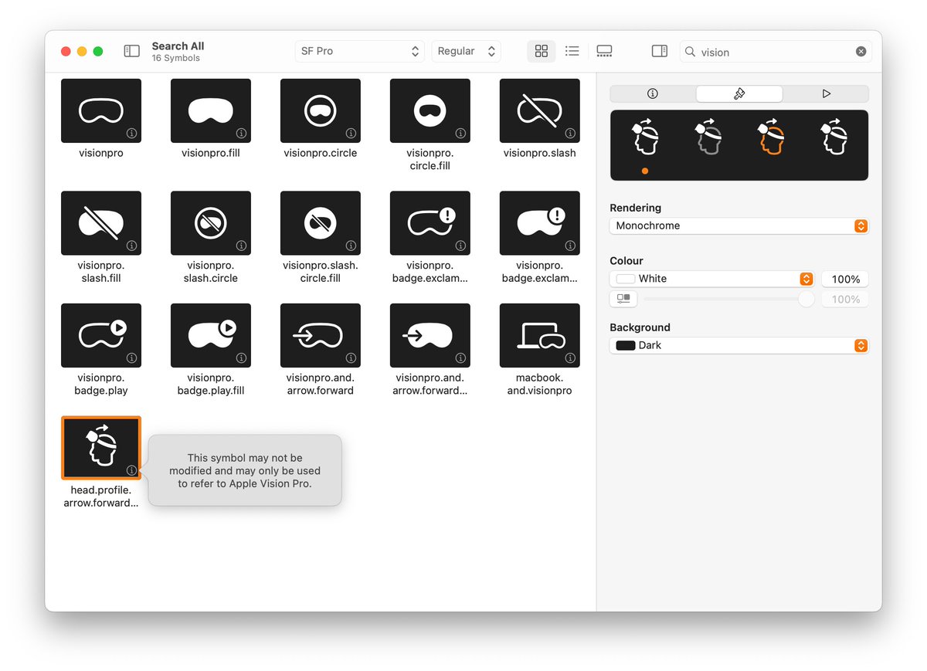
Task: Open info badge on visionpro.slash.circle symbol
Action: [x=241, y=246]
